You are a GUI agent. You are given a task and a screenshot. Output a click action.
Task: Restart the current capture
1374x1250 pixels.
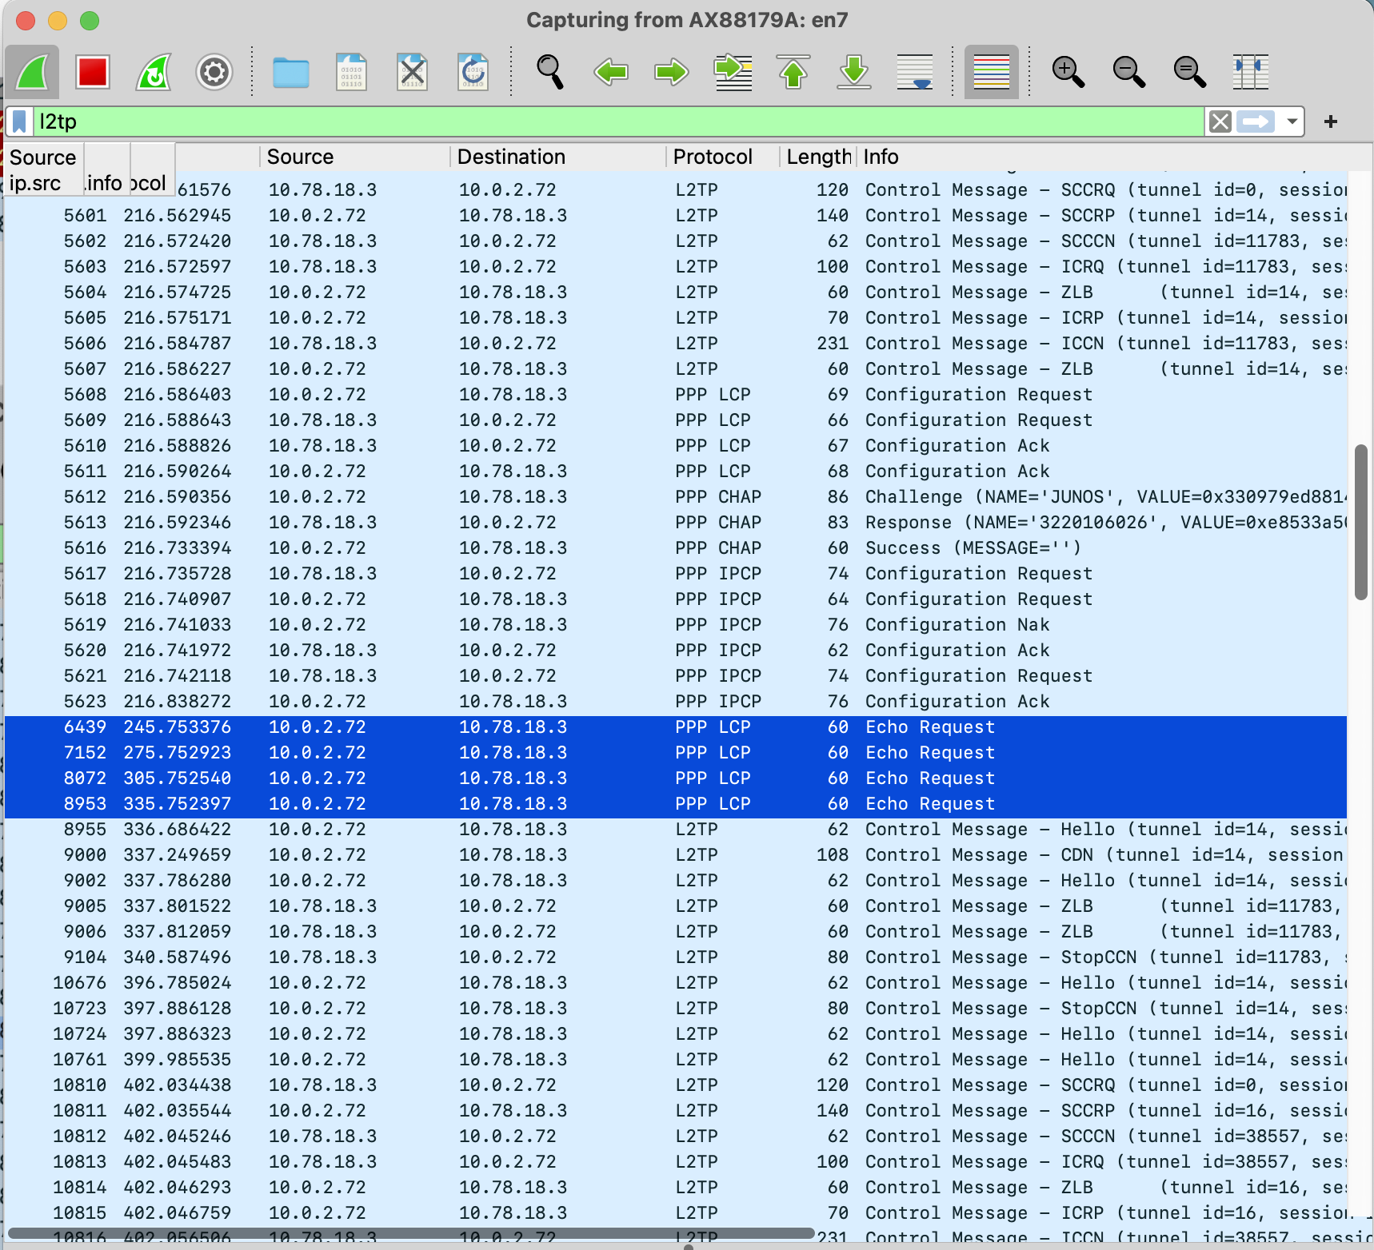point(154,72)
